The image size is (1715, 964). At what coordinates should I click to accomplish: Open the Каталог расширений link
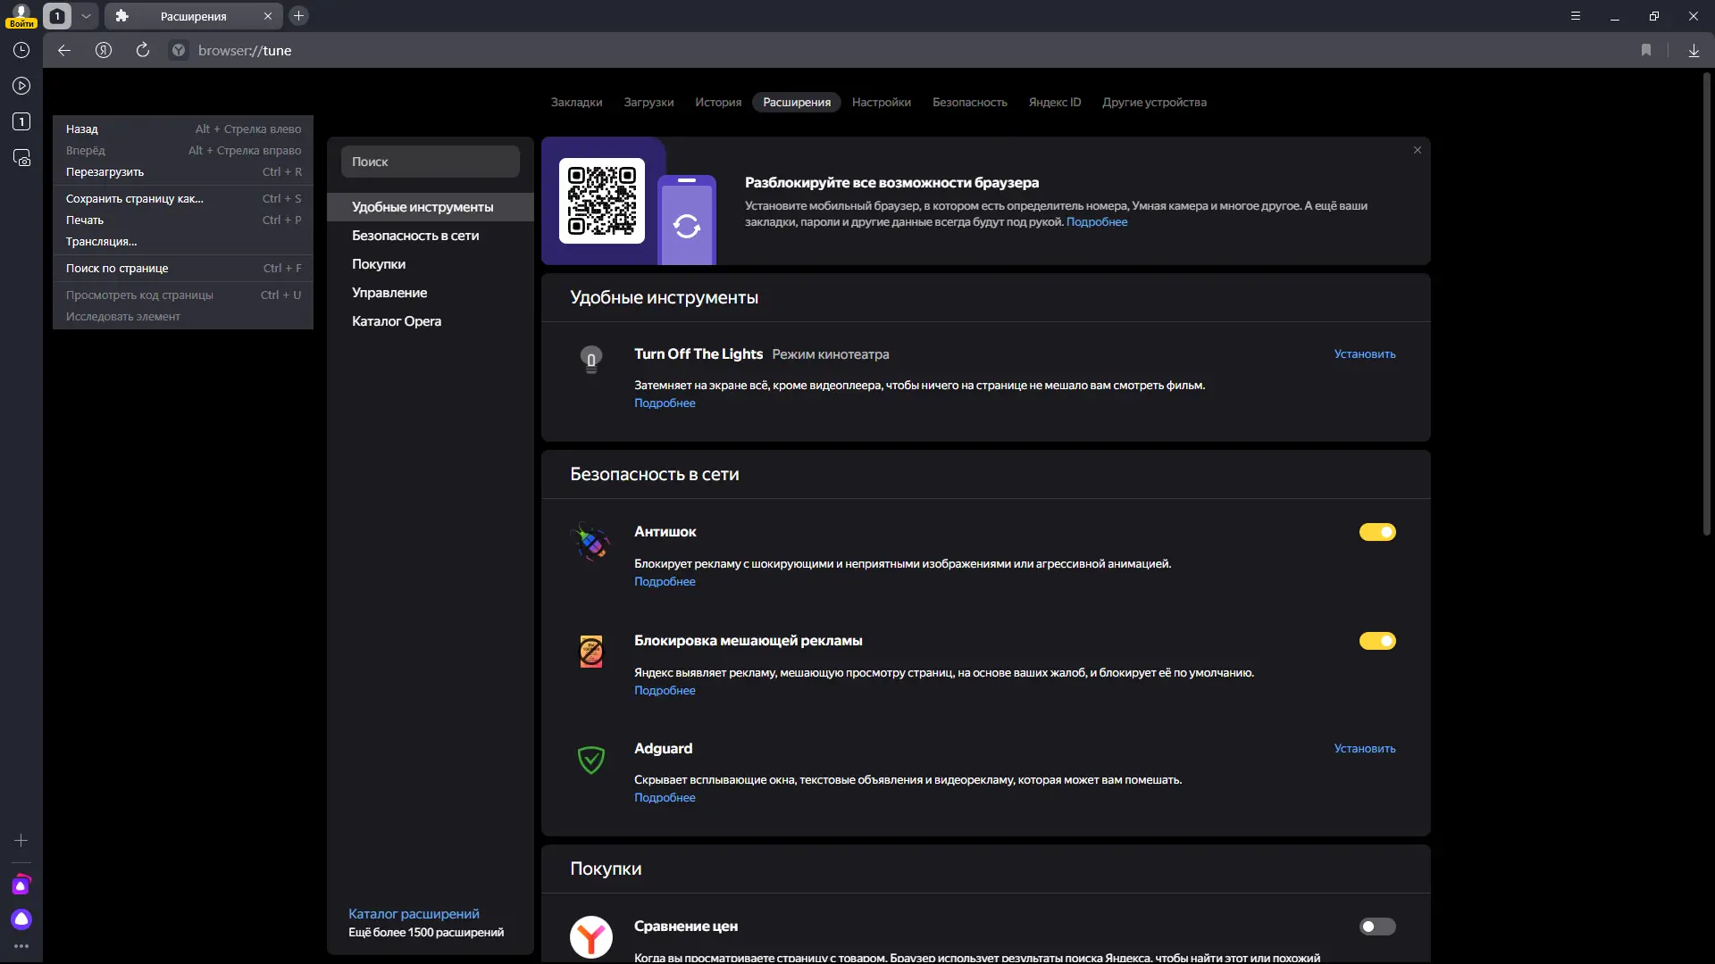point(414,914)
